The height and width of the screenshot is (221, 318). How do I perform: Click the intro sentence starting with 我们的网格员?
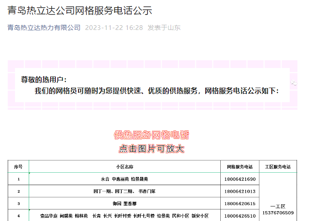click(156, 91)
